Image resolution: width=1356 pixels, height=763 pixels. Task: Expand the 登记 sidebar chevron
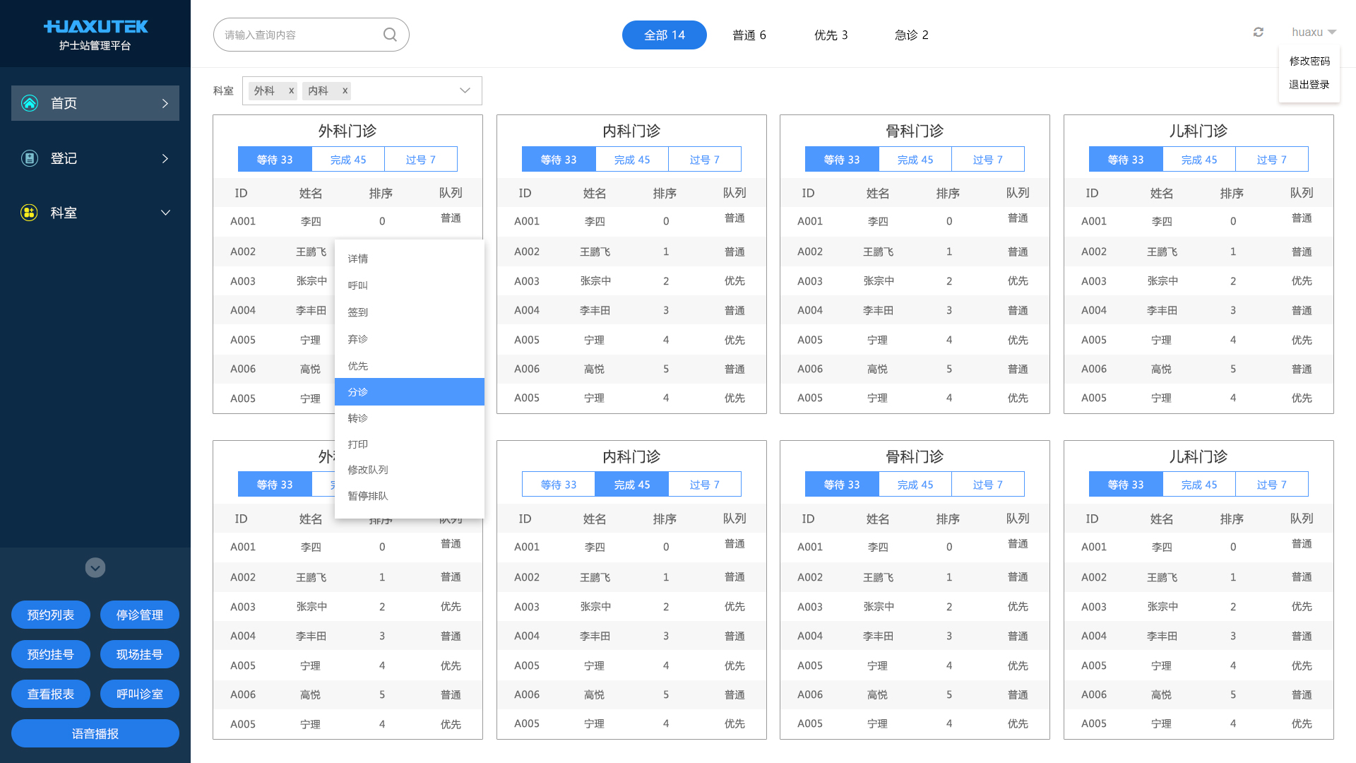pyautogui.click(x=165, y=158)
